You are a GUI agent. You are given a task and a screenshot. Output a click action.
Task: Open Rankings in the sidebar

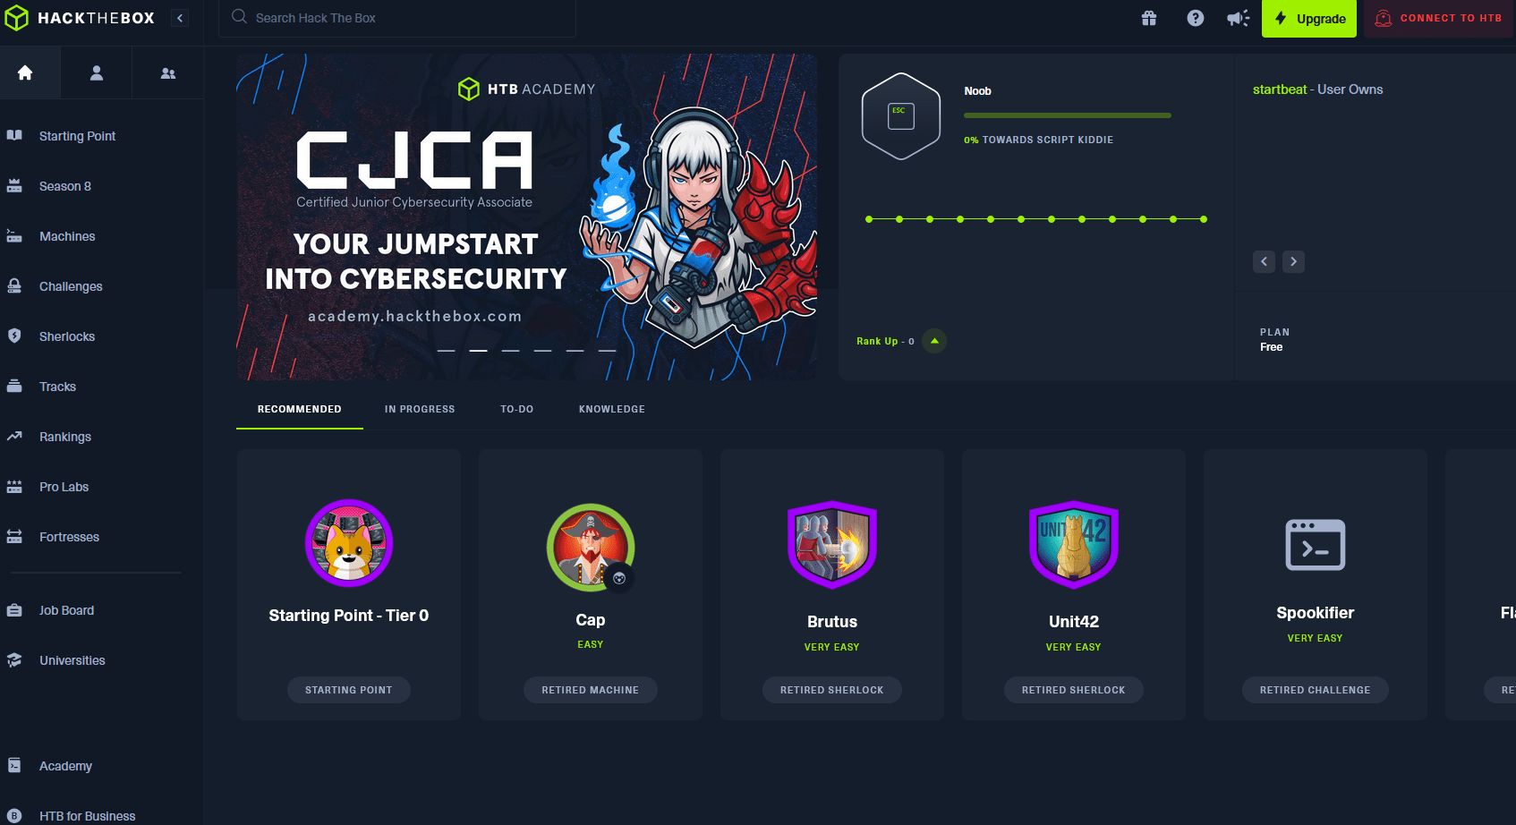(x=65, y=437)
